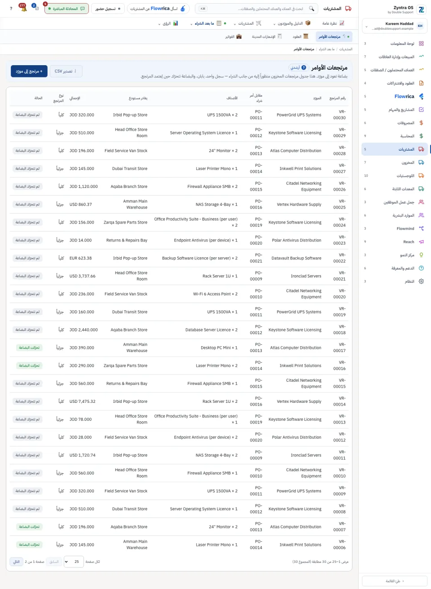Switch to the العقود tab
The image size is (431, 589).
coord(300,36)
